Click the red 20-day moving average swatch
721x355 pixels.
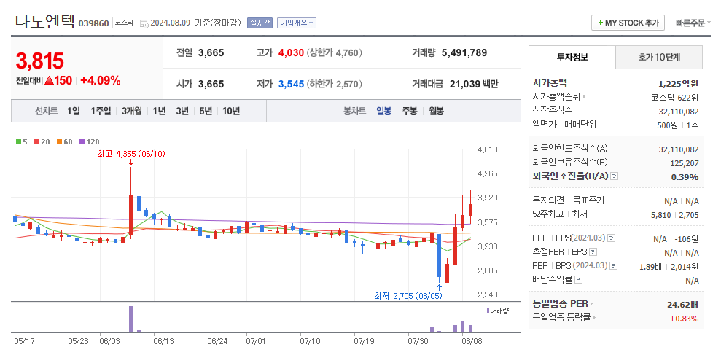coord(36,141)
